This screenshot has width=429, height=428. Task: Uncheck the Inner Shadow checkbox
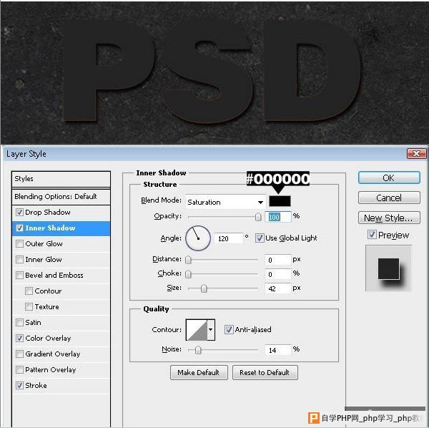coord(19,228)
